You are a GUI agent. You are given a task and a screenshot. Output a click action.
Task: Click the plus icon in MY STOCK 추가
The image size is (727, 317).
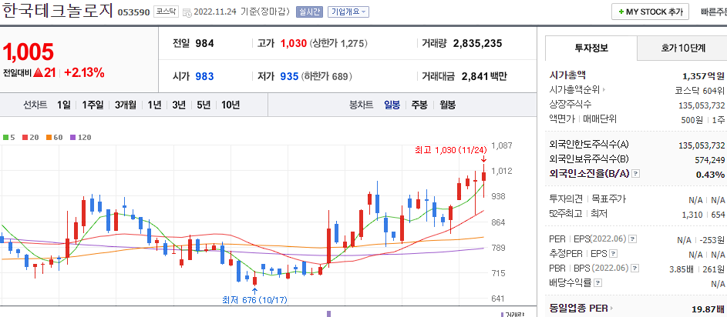click(x=621, y=12)
